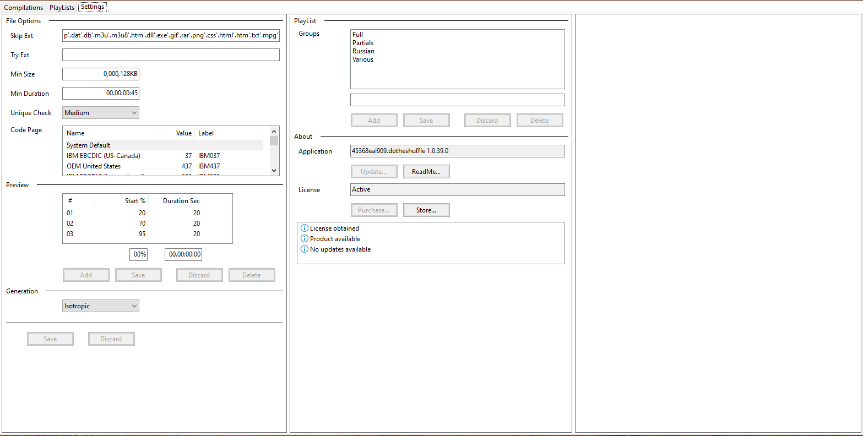Click the PlayList Groups Add button
This screenshot has width=863, height=436.
374,121
